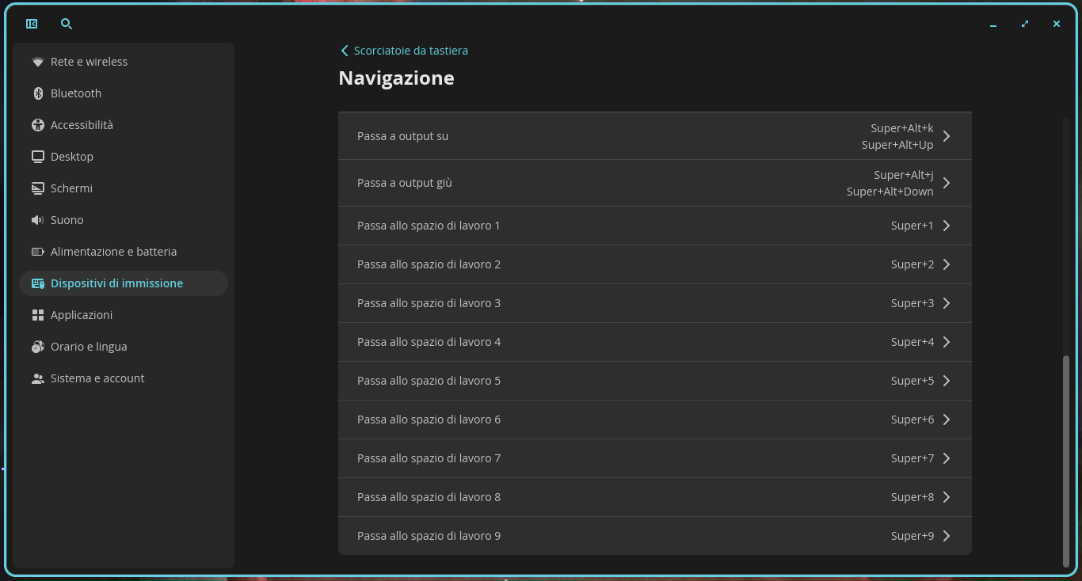This screenshot has width=1082, height=581.
Task: Expand chevron for spazio di lavoro 9
Action: click(x=947, y=536)
